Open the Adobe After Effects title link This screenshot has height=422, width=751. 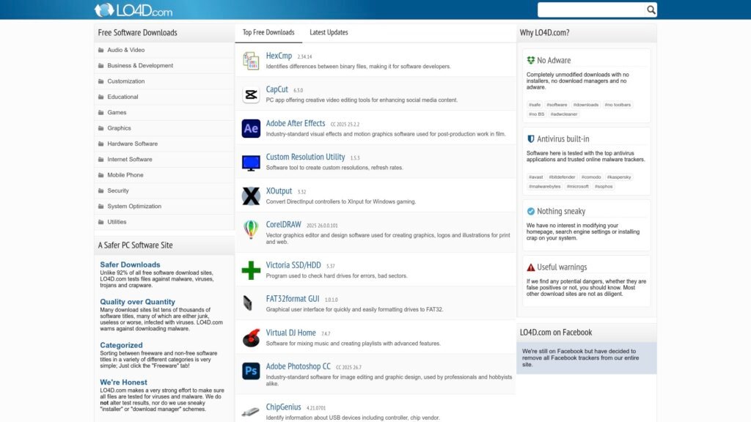point(296,123)
